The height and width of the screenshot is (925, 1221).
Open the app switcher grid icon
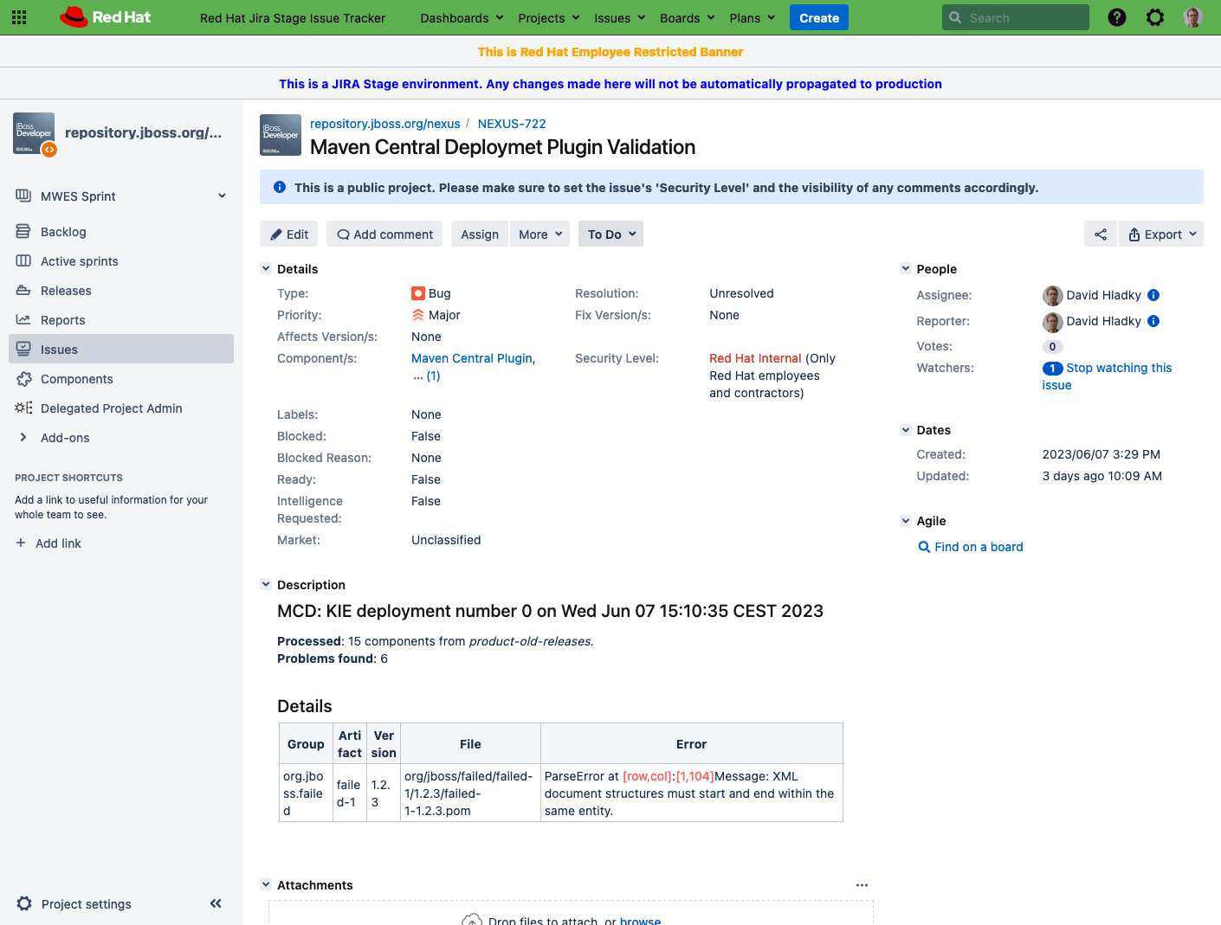pyautogui.click(x=19, y=17)
